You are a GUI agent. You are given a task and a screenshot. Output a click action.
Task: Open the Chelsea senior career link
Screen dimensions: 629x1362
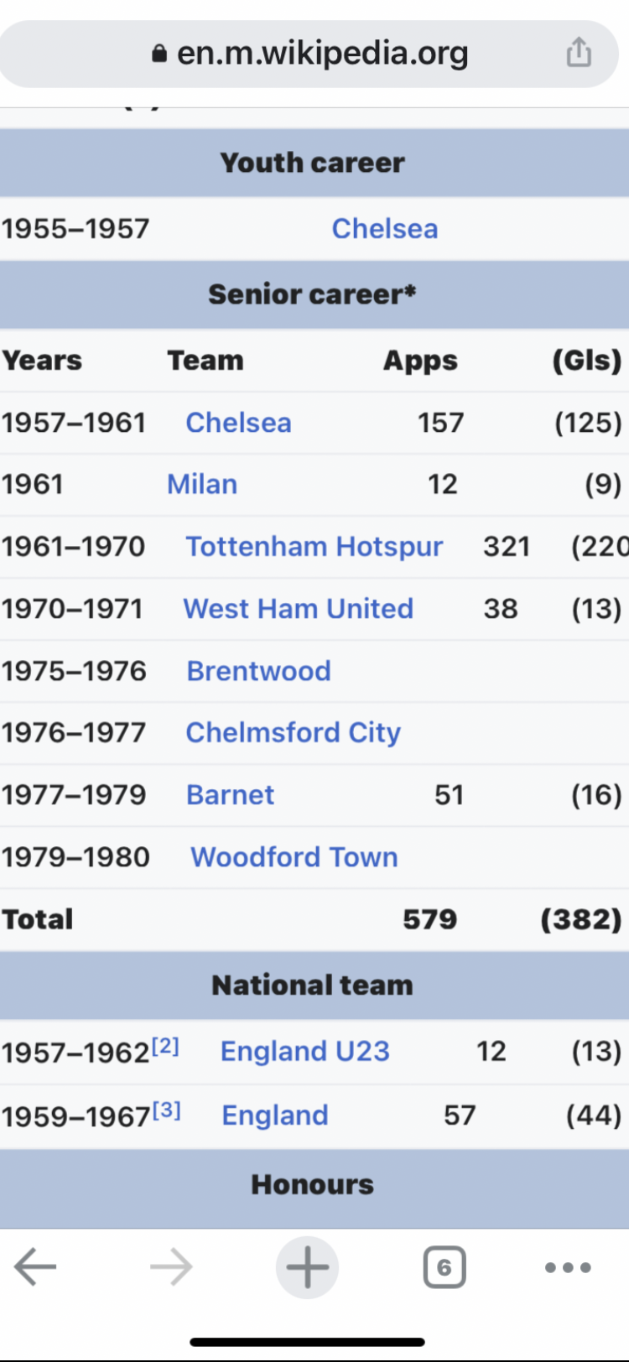(x=238, y=422)
